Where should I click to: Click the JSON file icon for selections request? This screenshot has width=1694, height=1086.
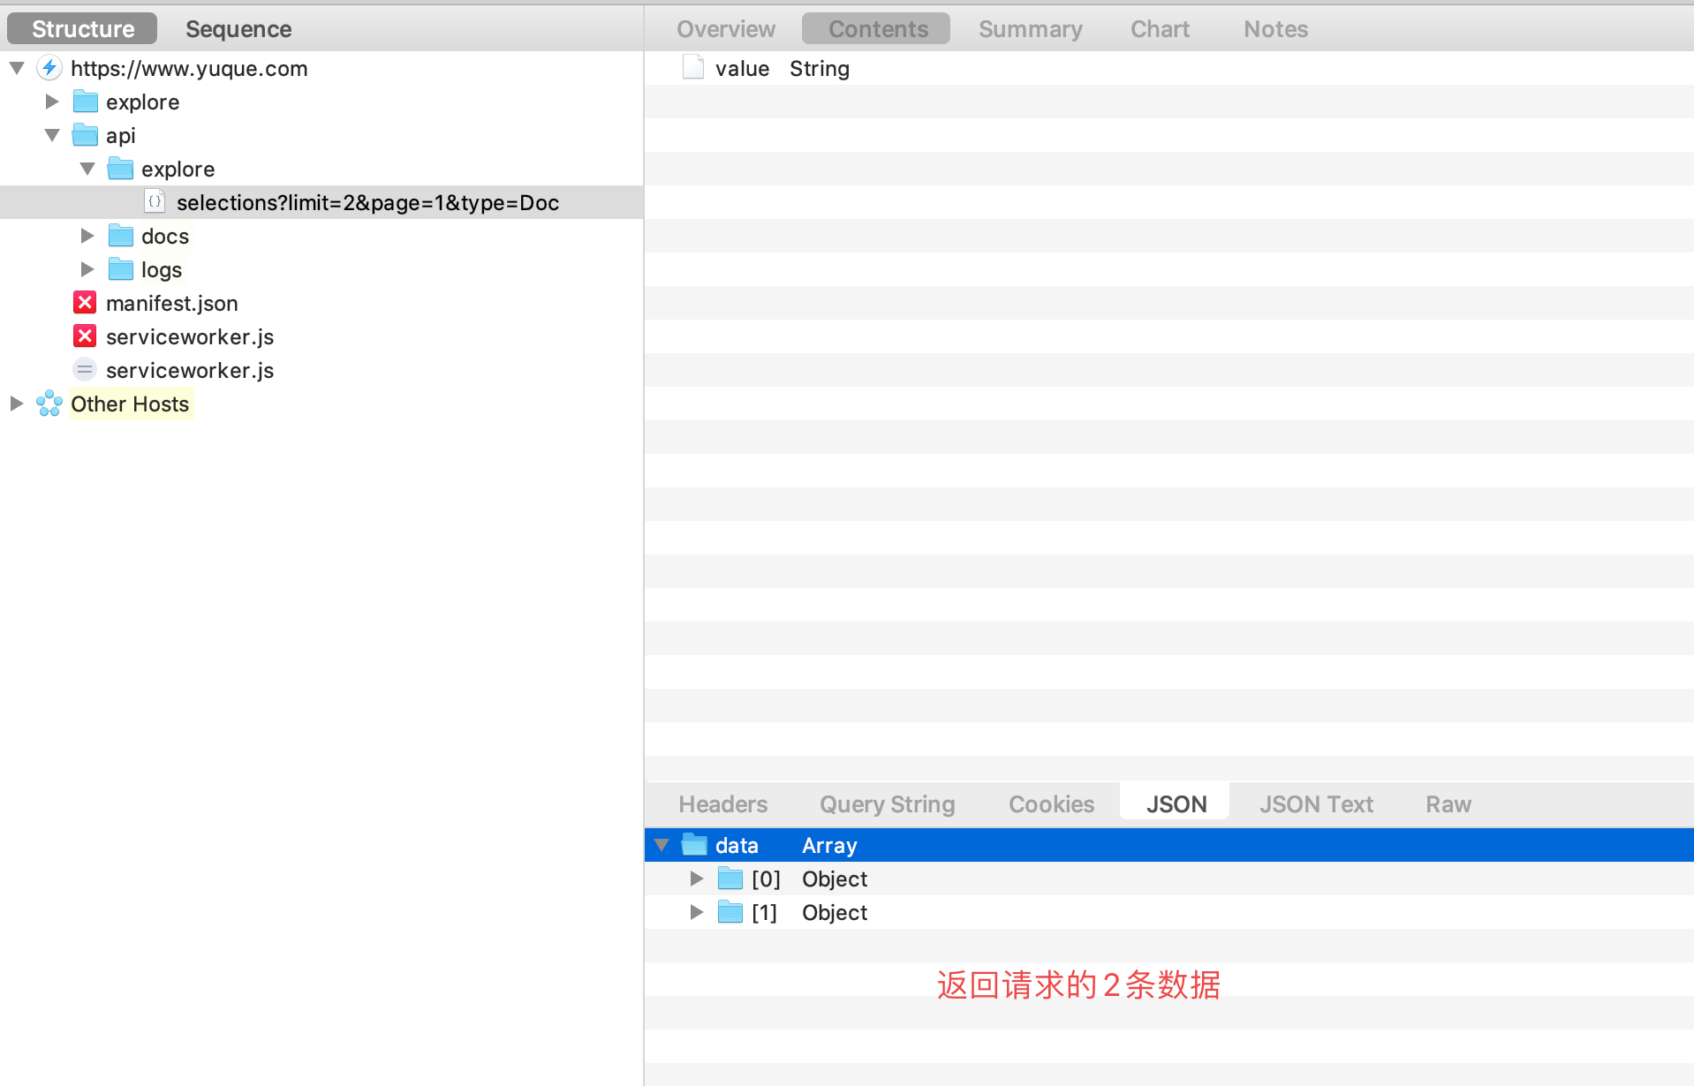[155, 202]
